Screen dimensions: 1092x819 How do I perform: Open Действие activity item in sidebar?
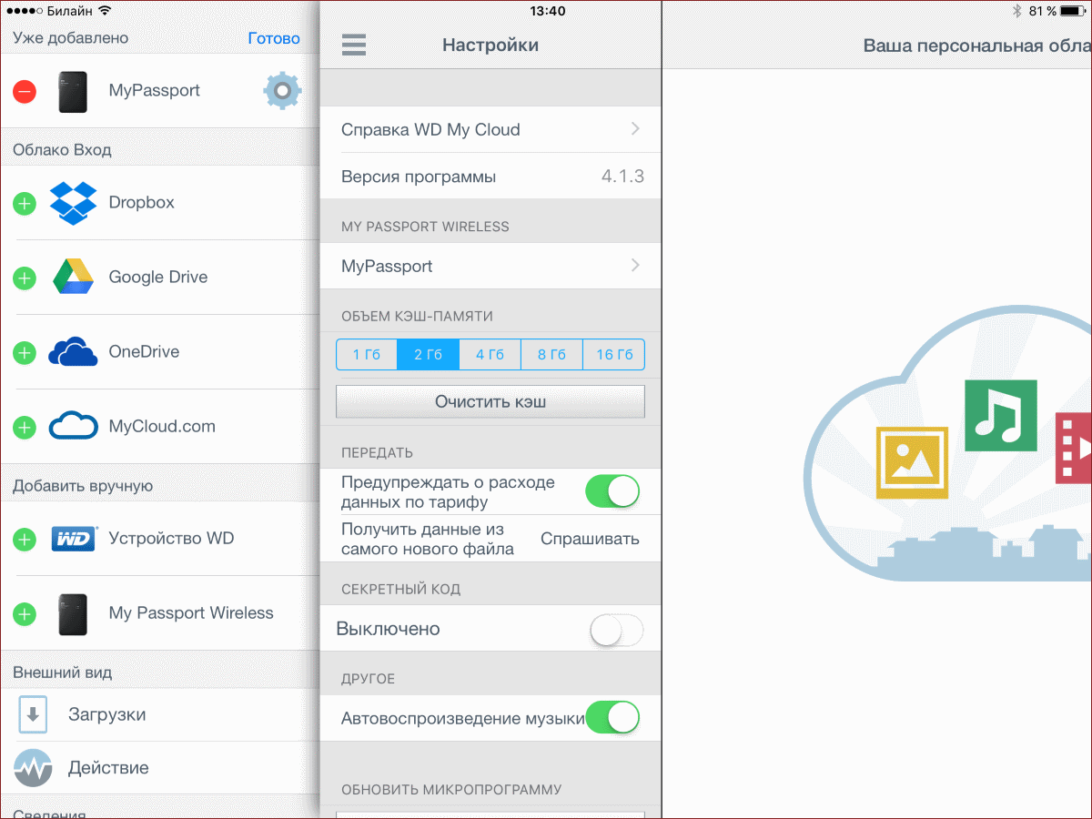tap(108, 768)
